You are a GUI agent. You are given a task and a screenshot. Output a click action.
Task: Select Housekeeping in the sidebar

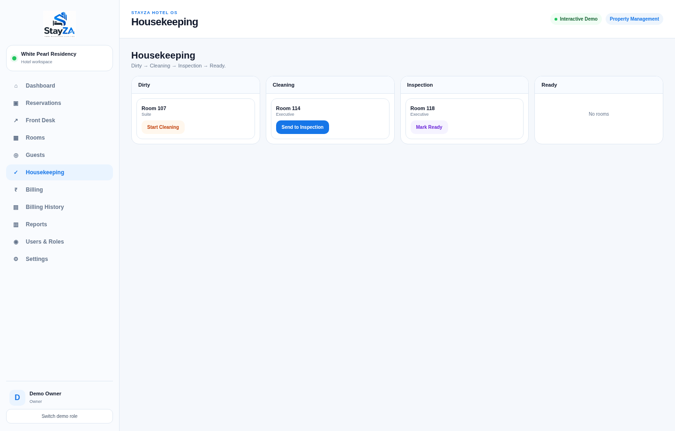[60, 172]
